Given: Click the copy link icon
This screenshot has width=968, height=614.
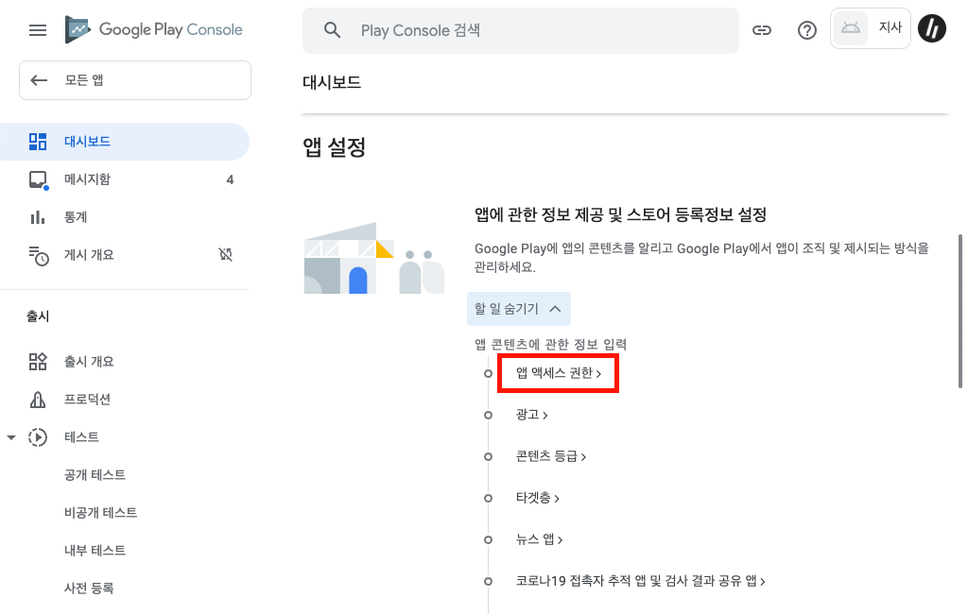Looking at the screenshot, I should (x=762, y=30).
